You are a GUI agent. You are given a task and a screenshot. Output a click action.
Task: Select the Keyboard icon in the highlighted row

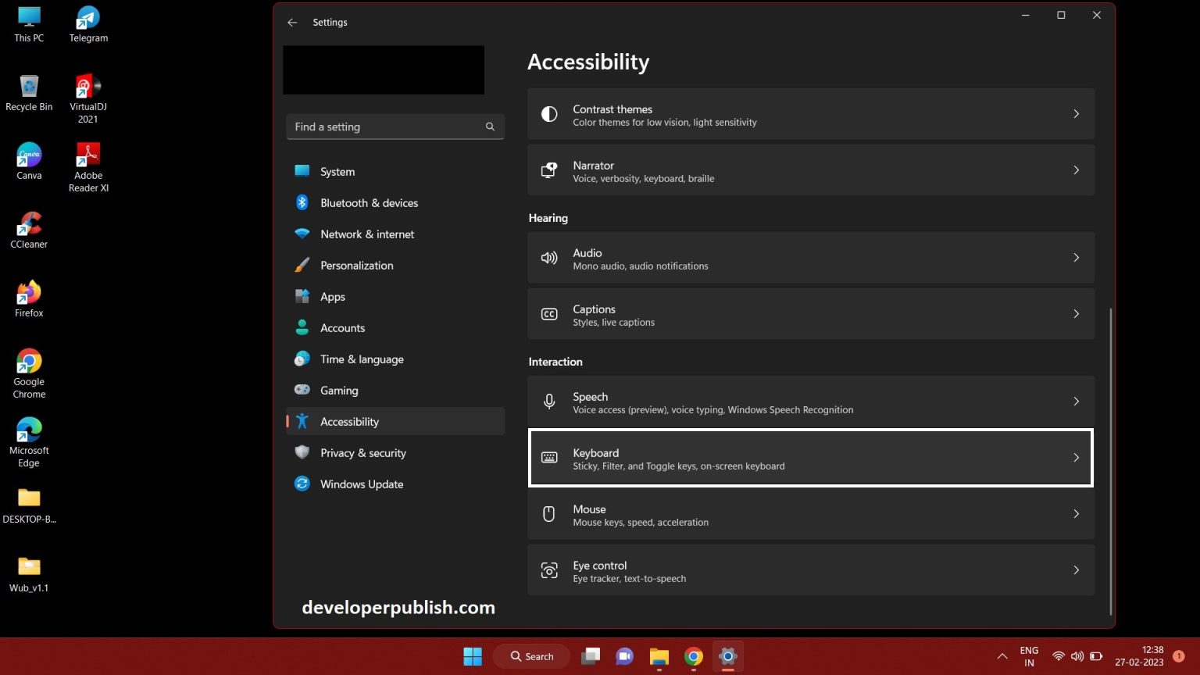(x=549, y=458)
